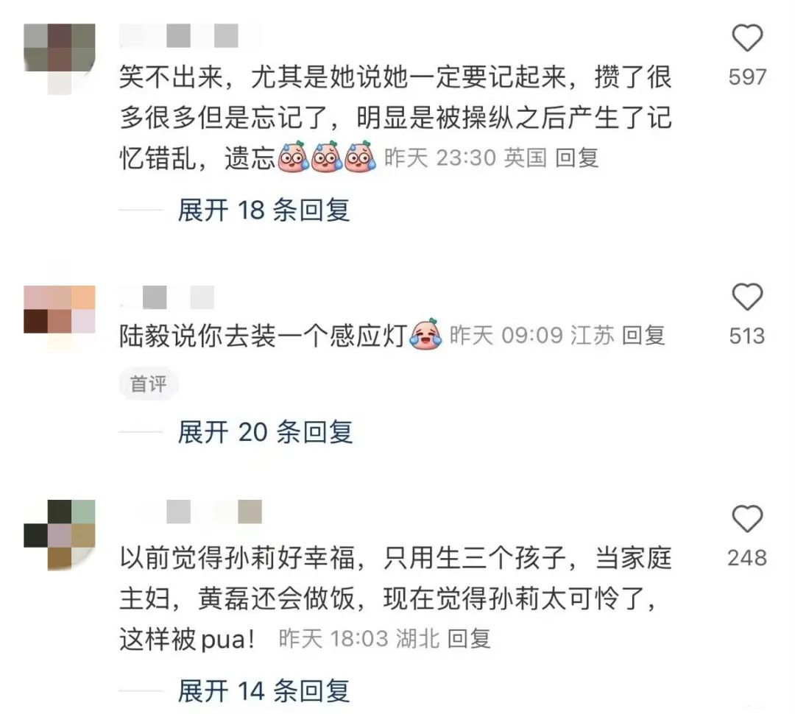Tap the crying-laughing emoji after 感应灯

click(425, 334)
